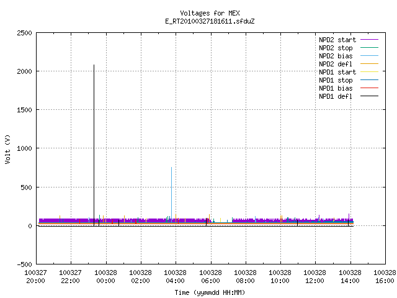Click the 'NPD1 start' legend label
This screenshot has height=298, width=397.
(337, 72)
